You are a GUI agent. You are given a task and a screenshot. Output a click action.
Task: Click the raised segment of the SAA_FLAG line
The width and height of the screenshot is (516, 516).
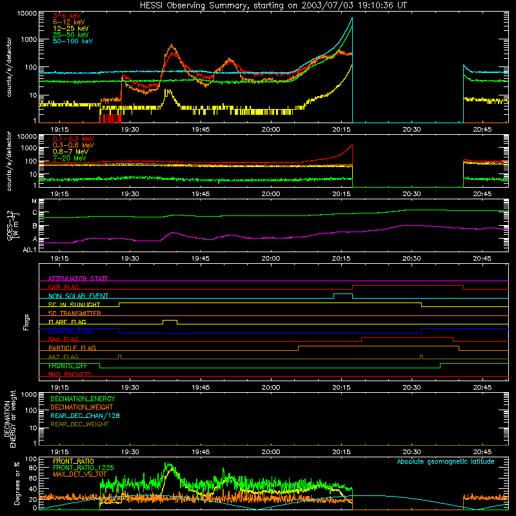[x=408, y=338]
